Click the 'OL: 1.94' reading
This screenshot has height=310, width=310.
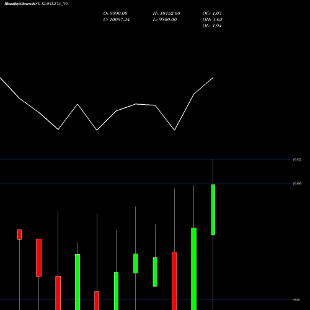click(212, 26)
